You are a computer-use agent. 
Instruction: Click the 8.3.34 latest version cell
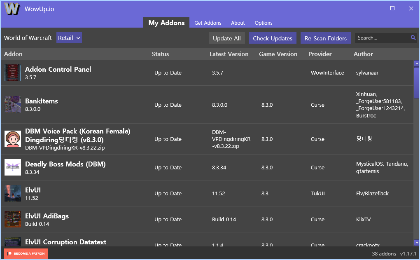pyautogui.click(x=219, y=167)
